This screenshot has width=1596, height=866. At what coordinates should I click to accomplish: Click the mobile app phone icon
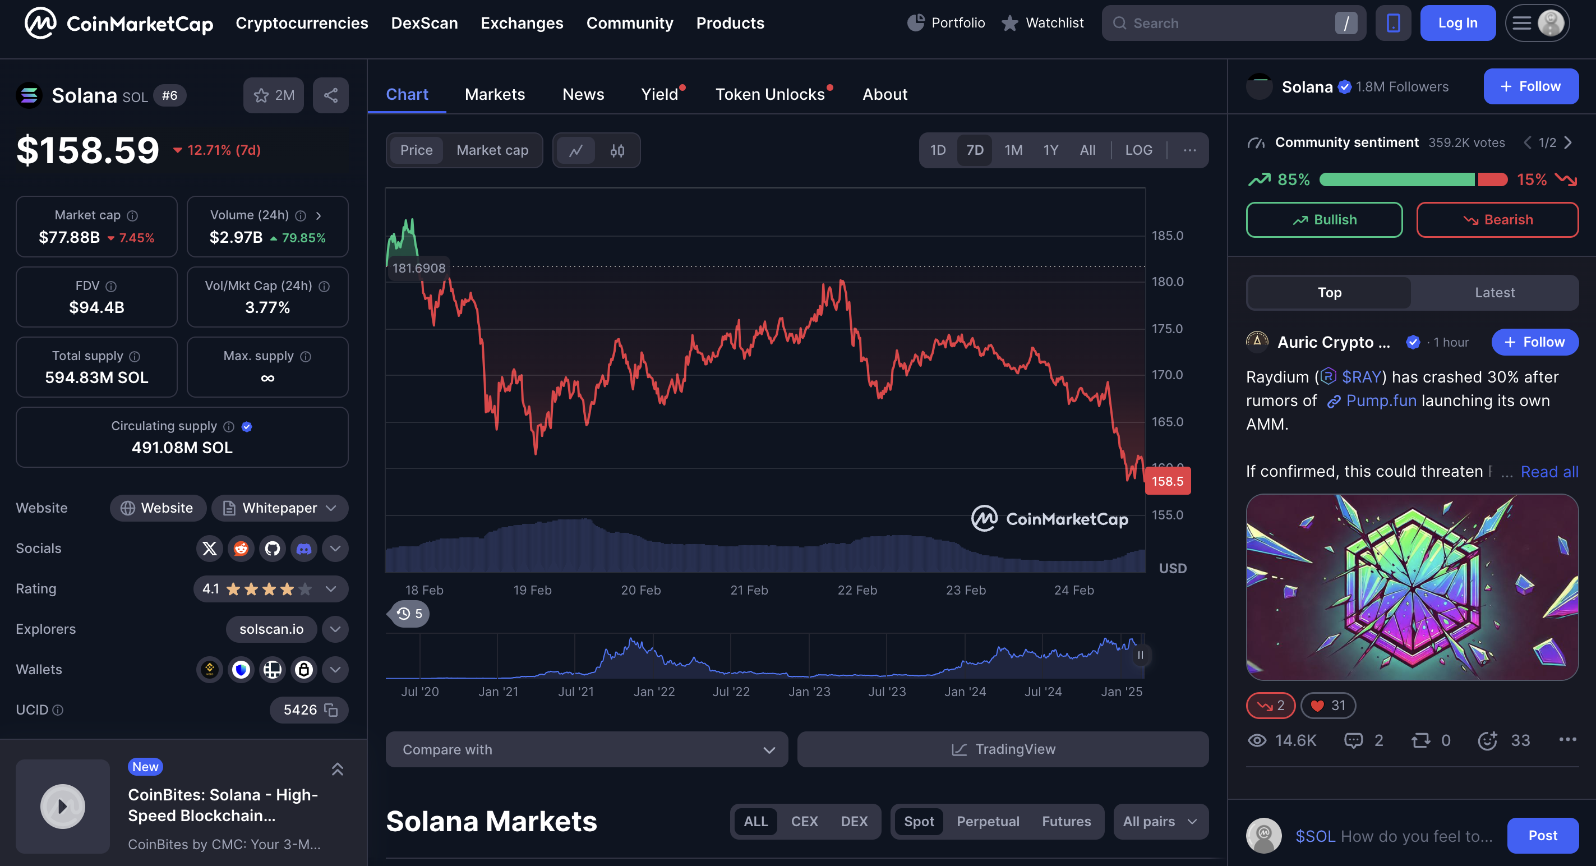tap(1393, 24)
